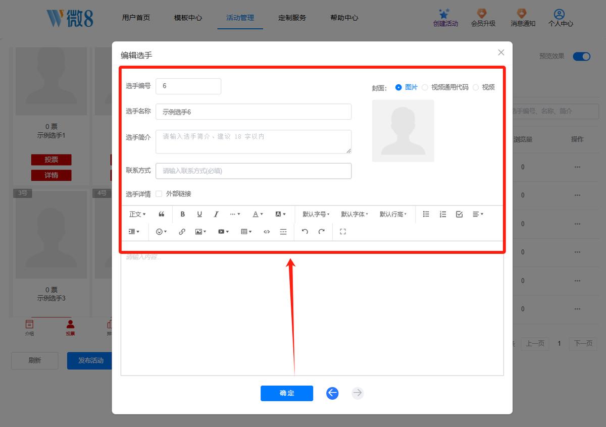The height and width of the screenshot is (427, 606).
Task: Select 视频通用代码 as cover type
Action: (x=445, y=87)
